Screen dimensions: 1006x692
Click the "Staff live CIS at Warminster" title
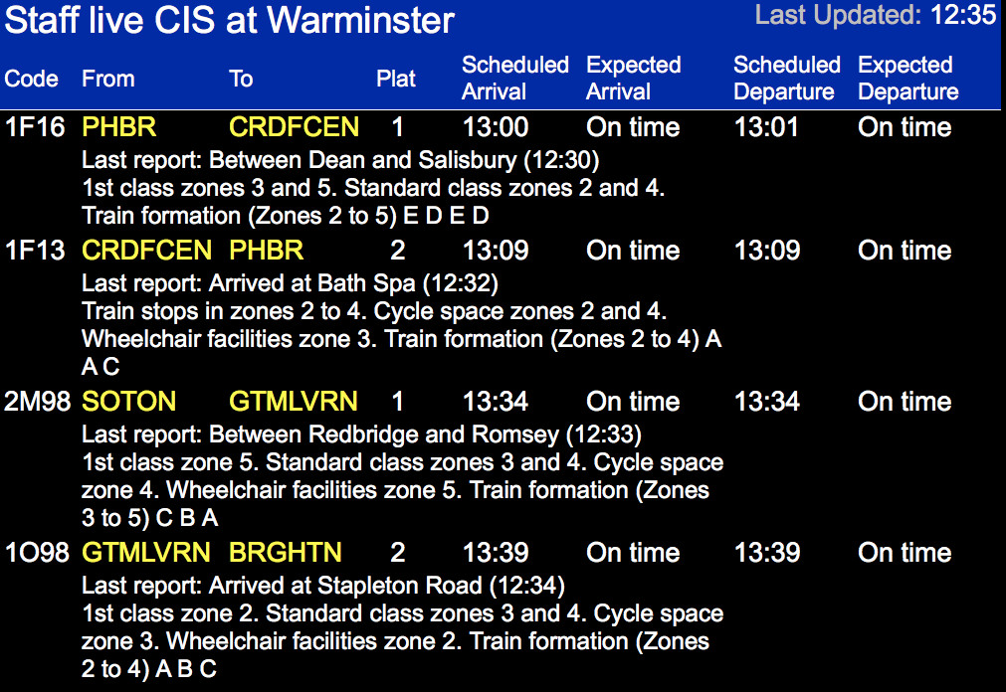pos(229,21)
